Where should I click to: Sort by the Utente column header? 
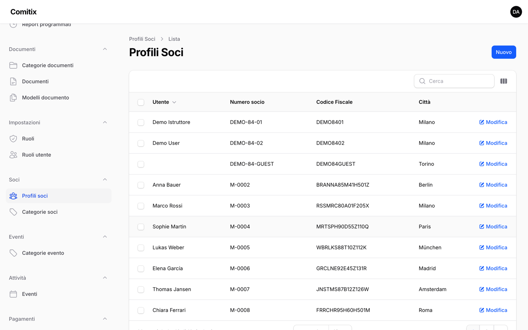164,102
